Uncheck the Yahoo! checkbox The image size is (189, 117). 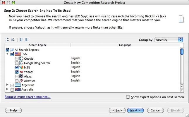(17, 72)
